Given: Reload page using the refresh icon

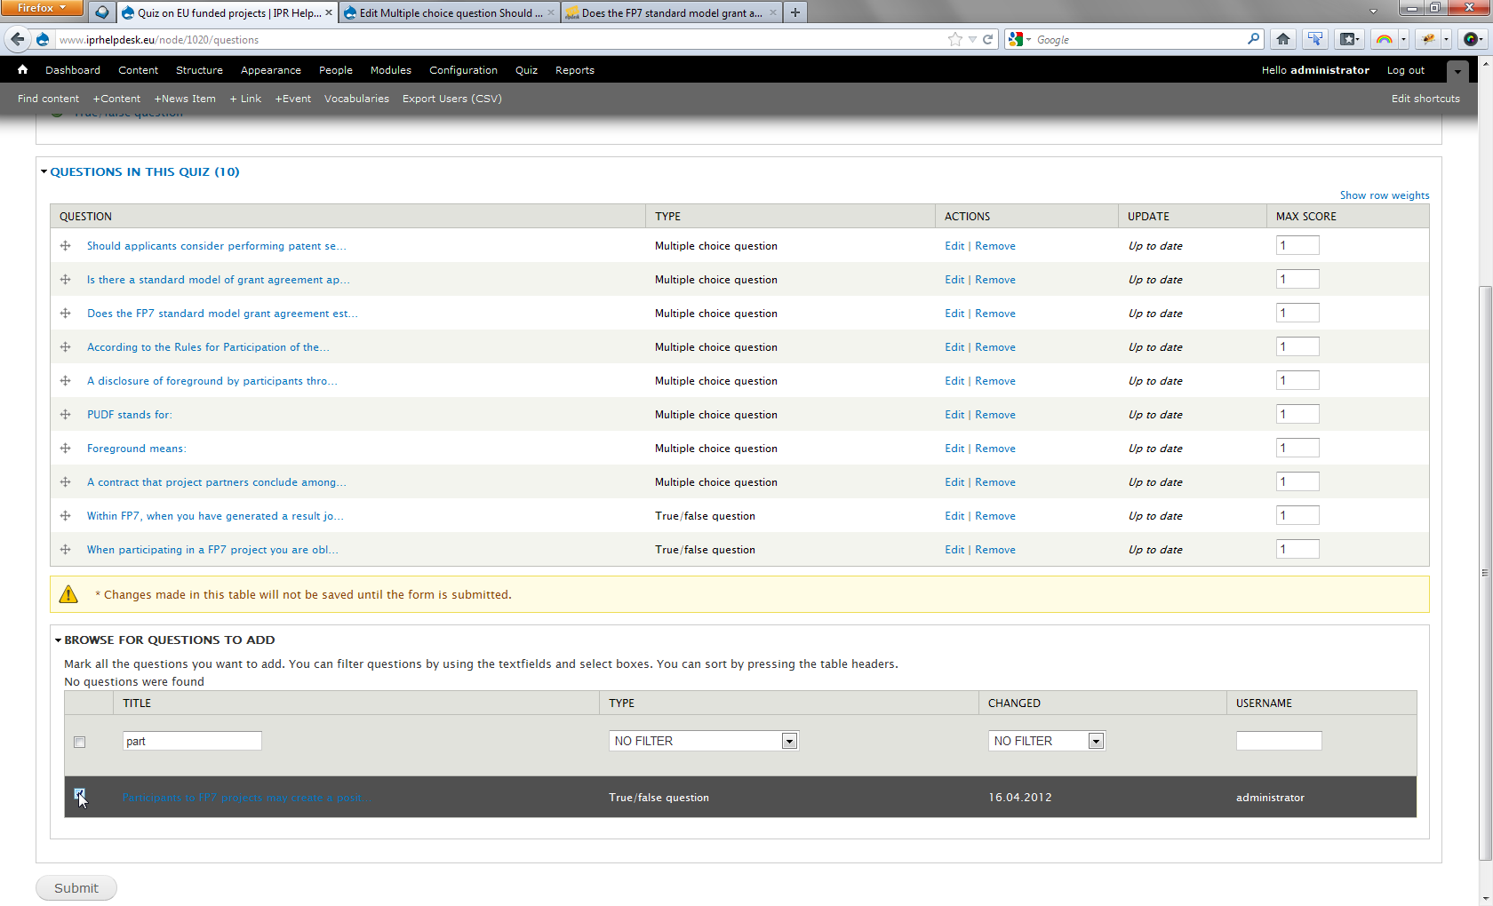Looking at the screenshot, I should point(987,39).
